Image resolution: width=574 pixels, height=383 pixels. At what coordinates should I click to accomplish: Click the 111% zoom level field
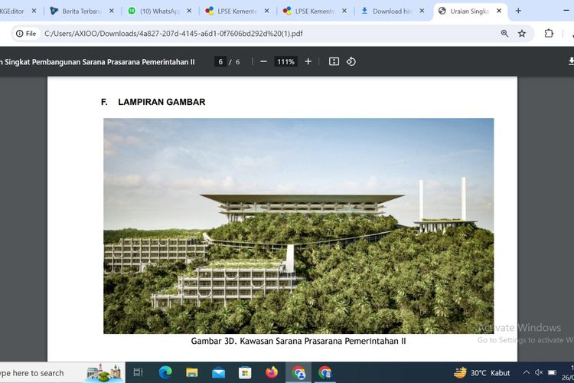285,61
